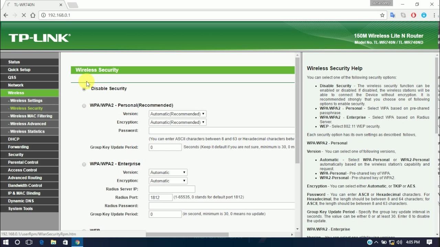The height and width of the screenshot is (247, 440).
Task: Open the Forwarding menu item
Action: pos(30,147)
